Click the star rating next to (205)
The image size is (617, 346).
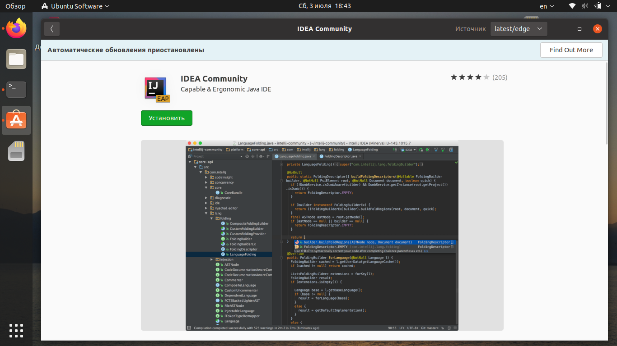pos(470,77)
